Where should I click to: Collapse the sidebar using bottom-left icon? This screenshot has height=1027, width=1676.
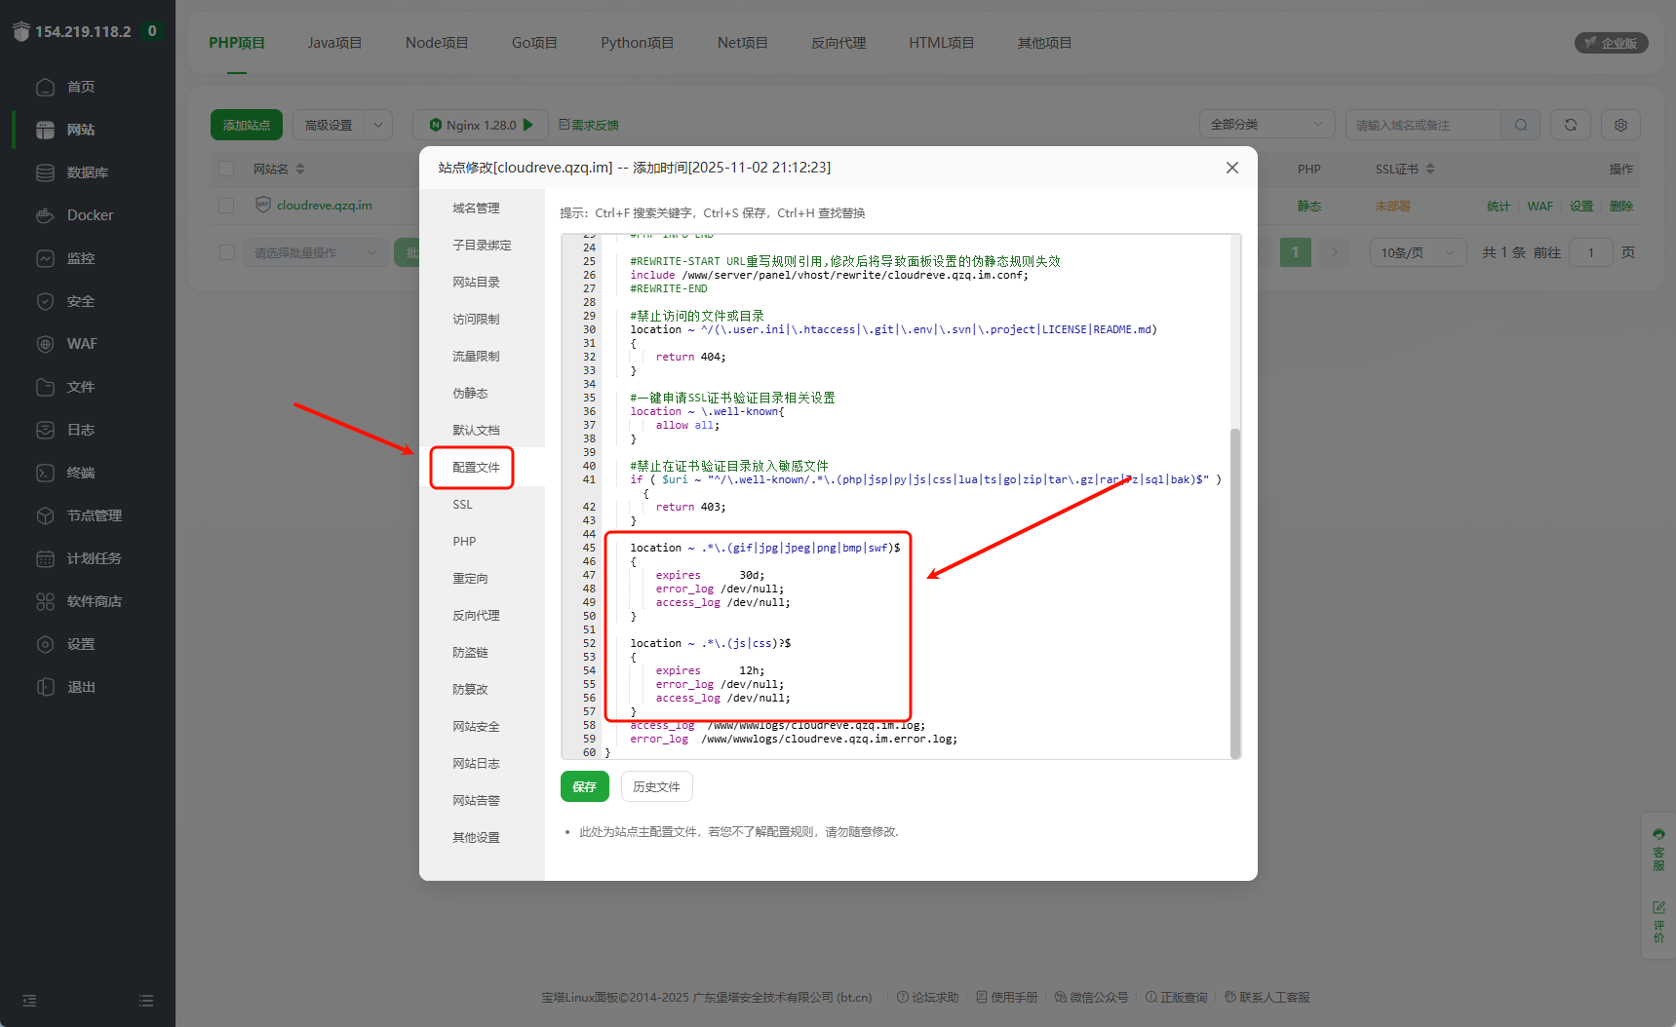pos(29,1001)
